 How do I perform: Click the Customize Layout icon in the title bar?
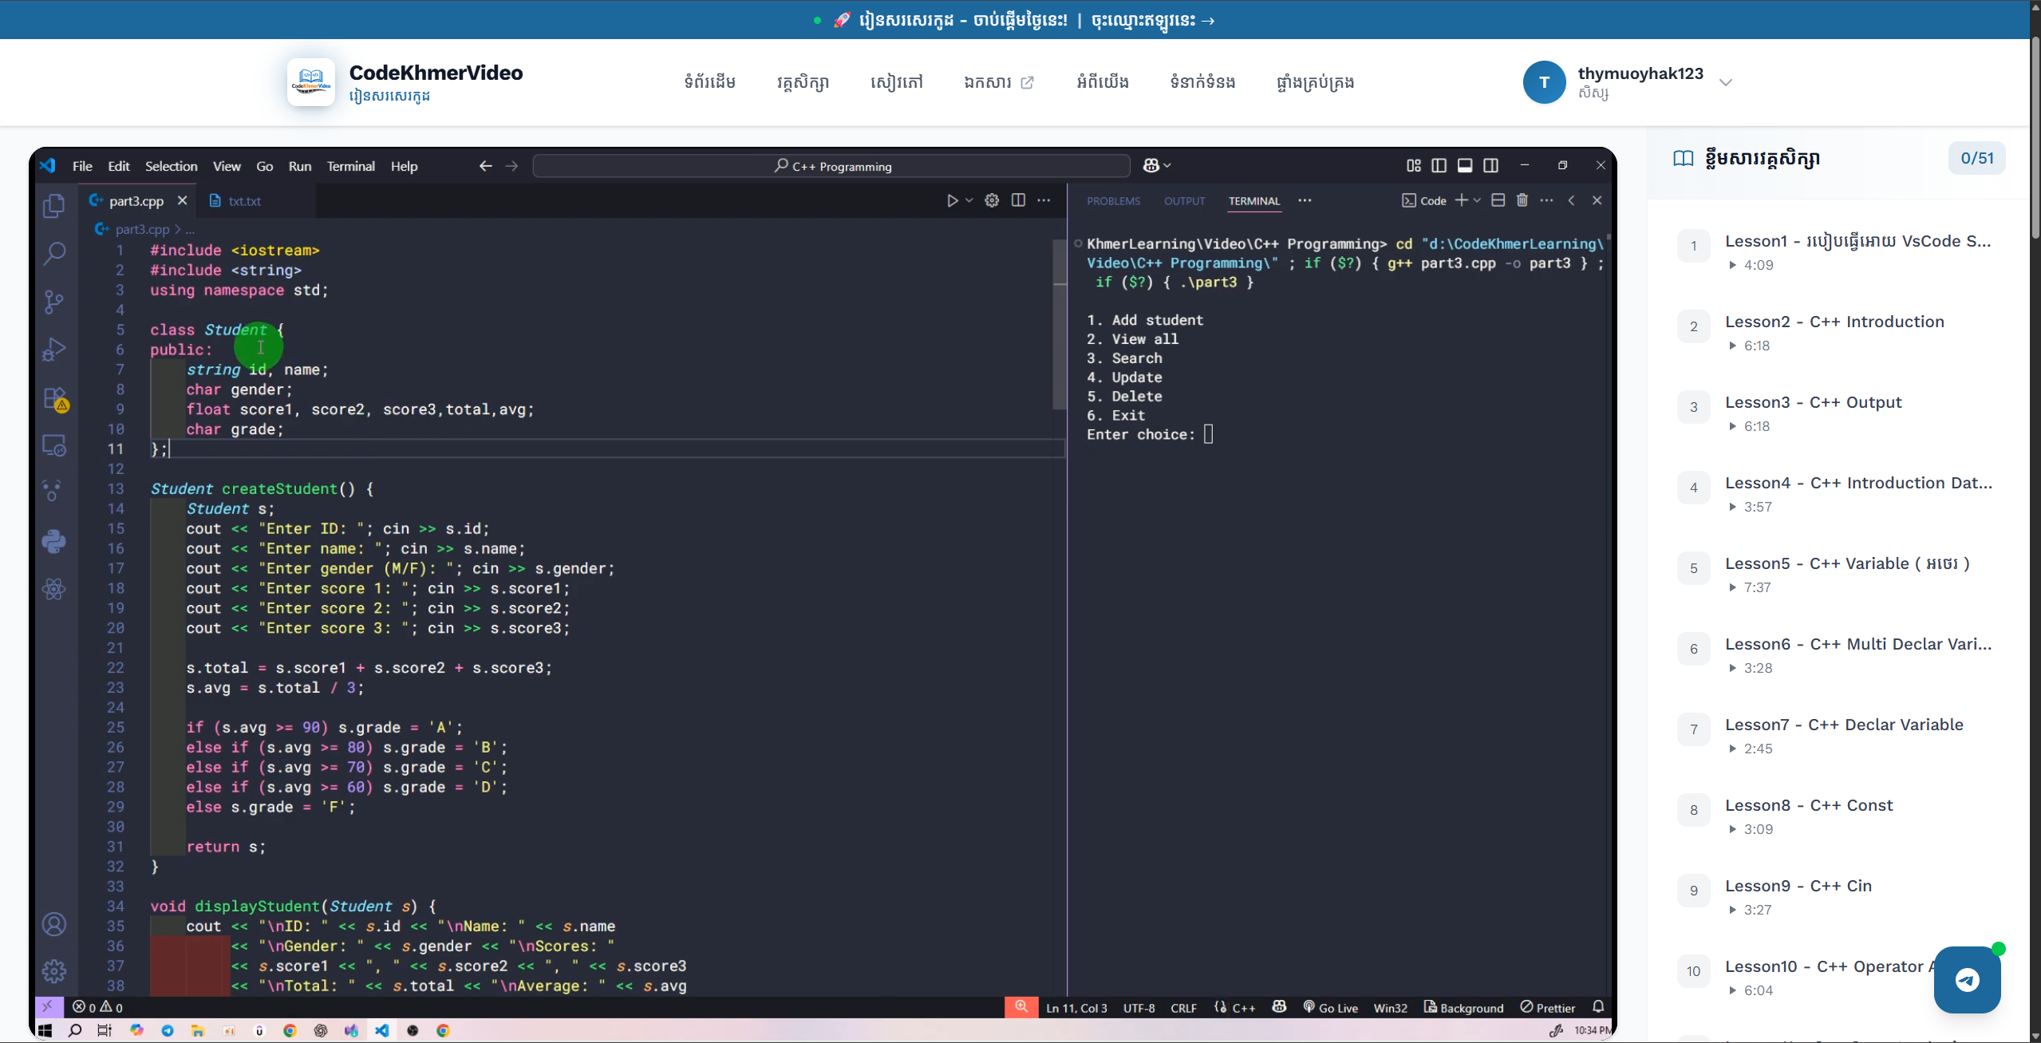click(x=1413, y=165)
